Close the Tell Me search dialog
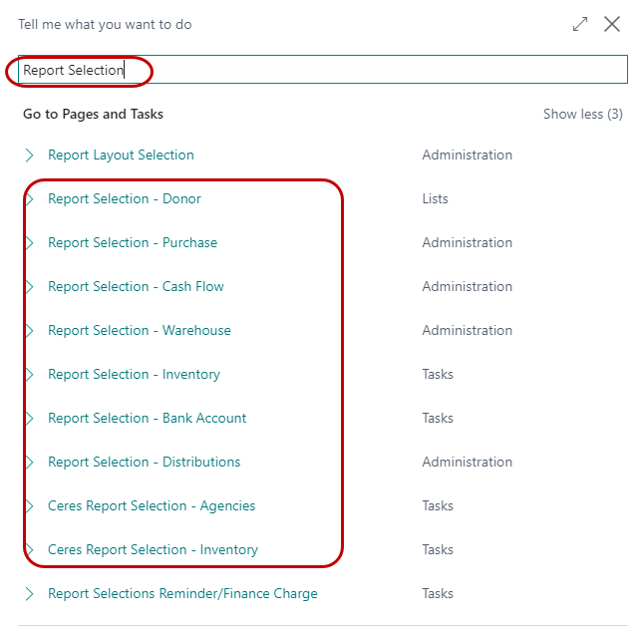This screenshot has height=635, width=644. (612, 24)
